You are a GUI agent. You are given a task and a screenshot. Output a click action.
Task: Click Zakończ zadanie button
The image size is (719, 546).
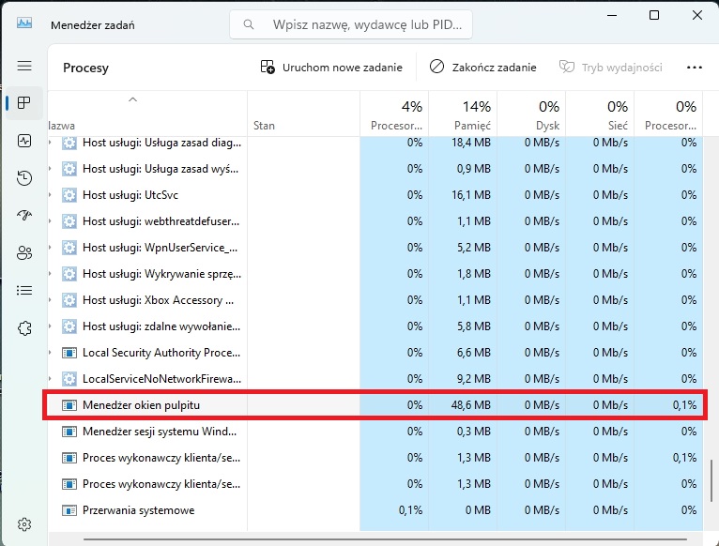pos(482,68)
